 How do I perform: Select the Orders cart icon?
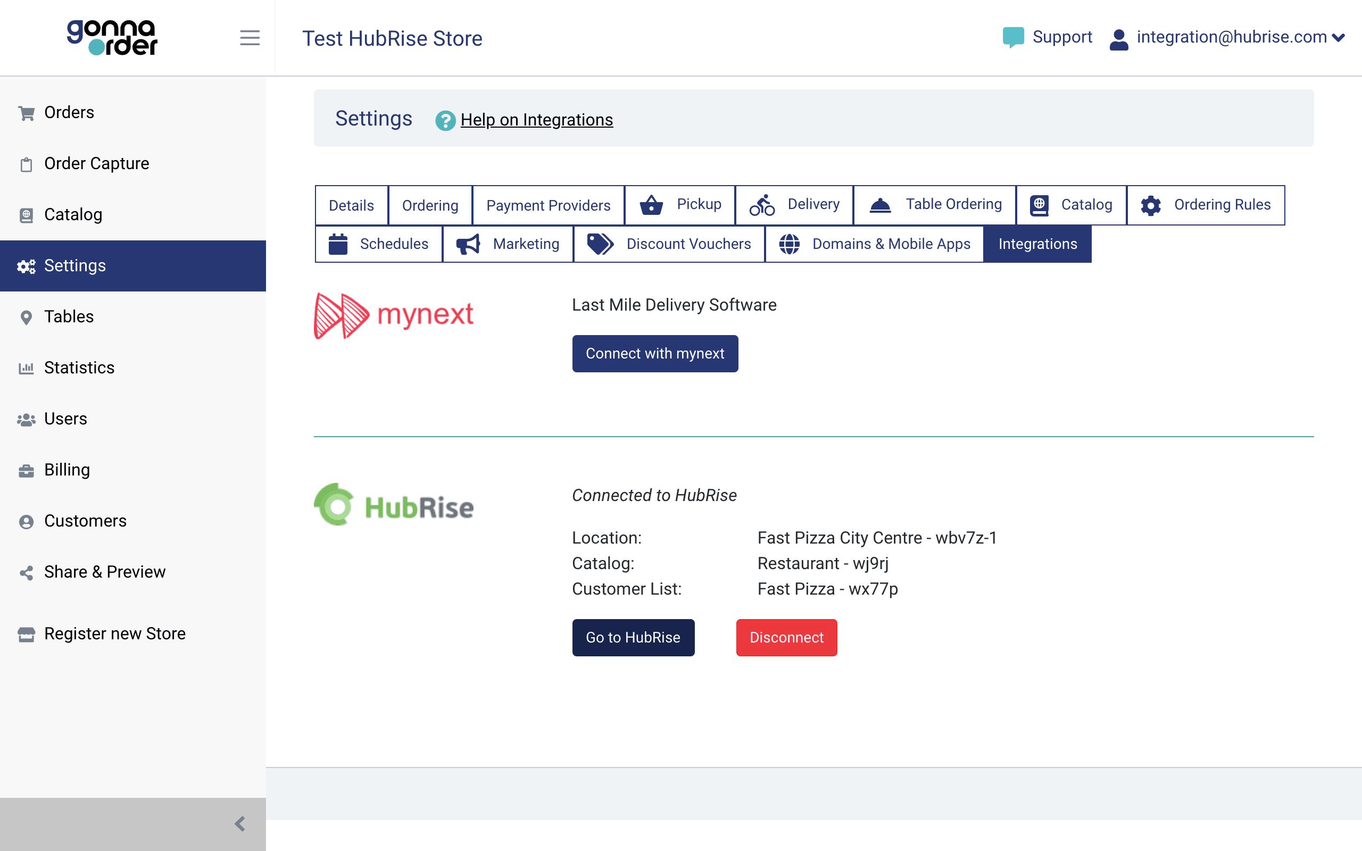tap(27, 112)
